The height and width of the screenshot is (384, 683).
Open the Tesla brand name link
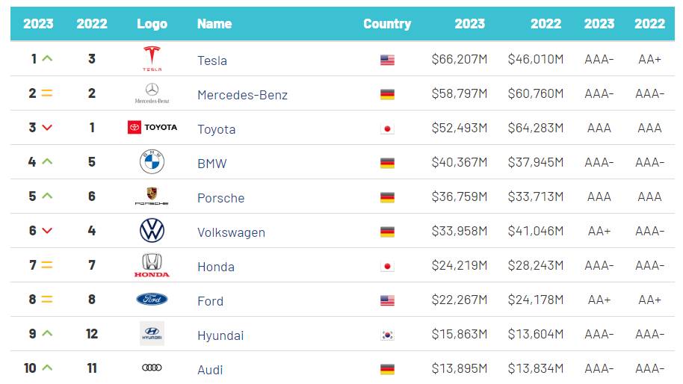tap(212, 61)
